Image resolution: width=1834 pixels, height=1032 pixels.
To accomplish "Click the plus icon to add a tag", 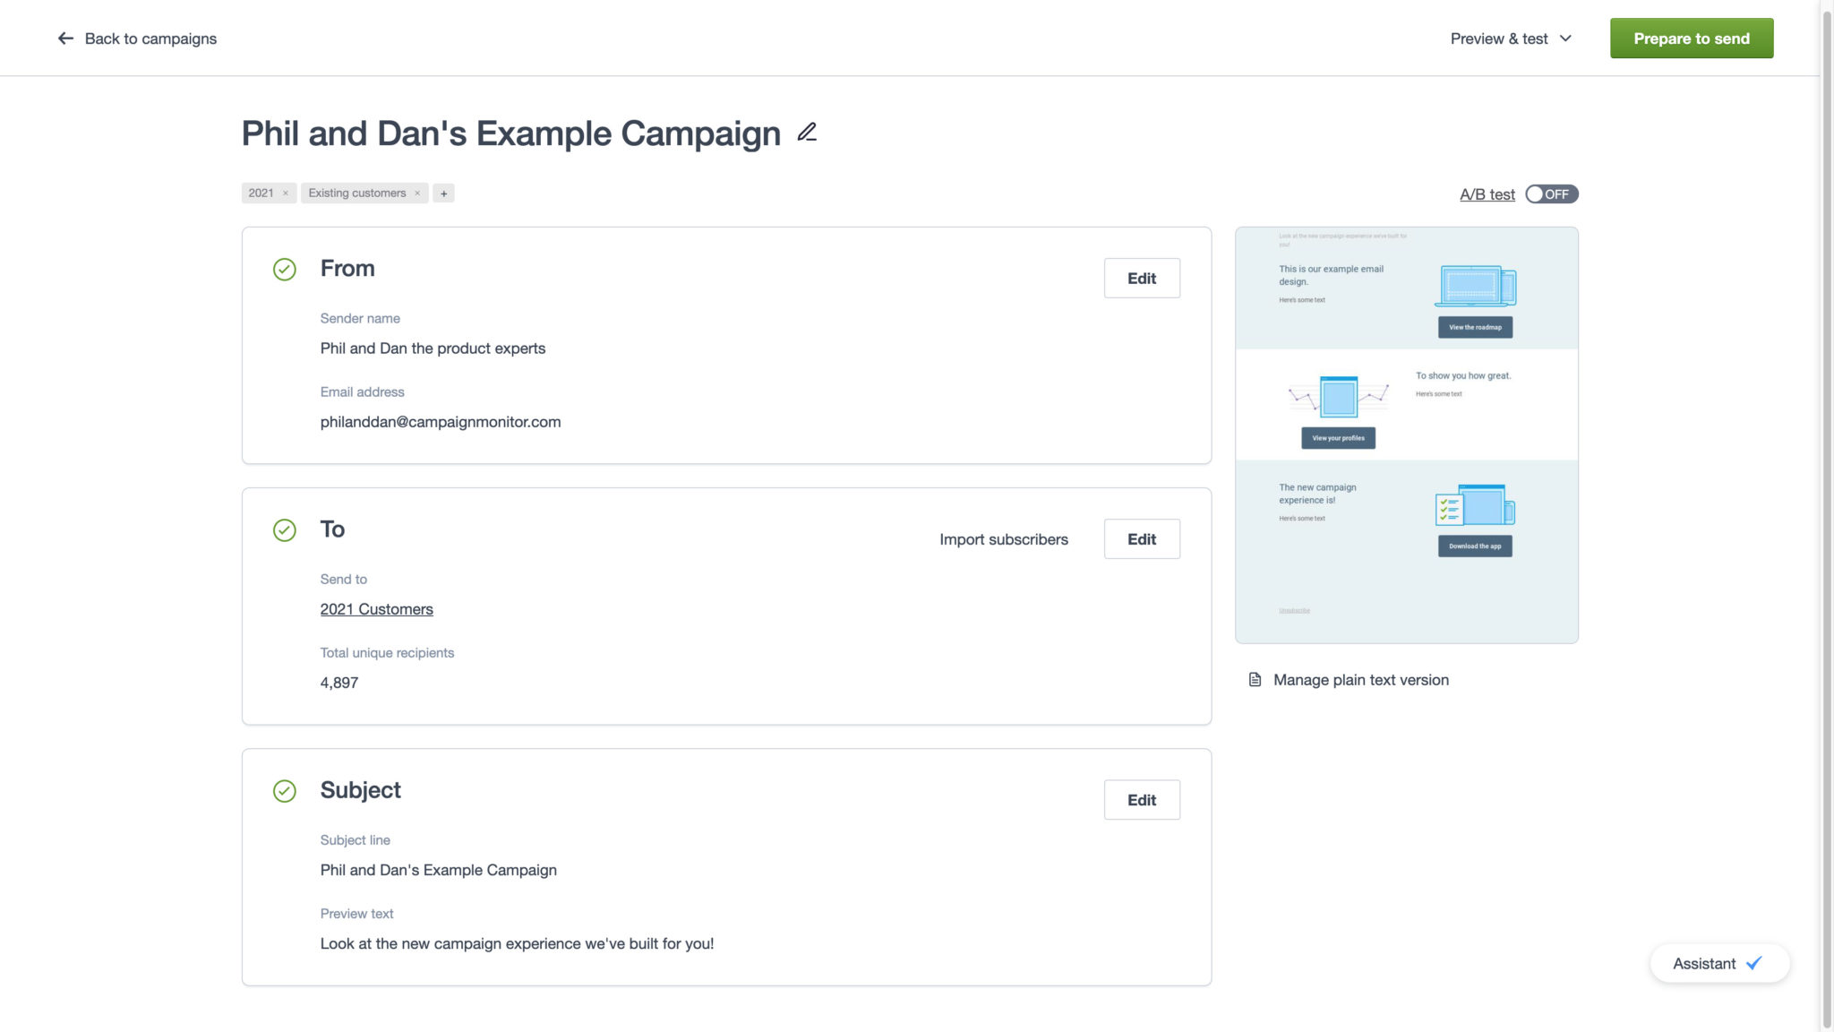I will [x=443, y=193].
